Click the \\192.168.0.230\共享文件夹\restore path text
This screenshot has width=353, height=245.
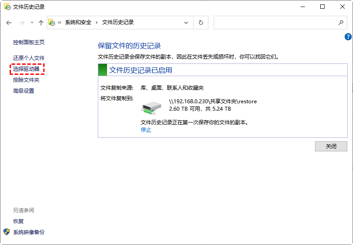[213, 101]
